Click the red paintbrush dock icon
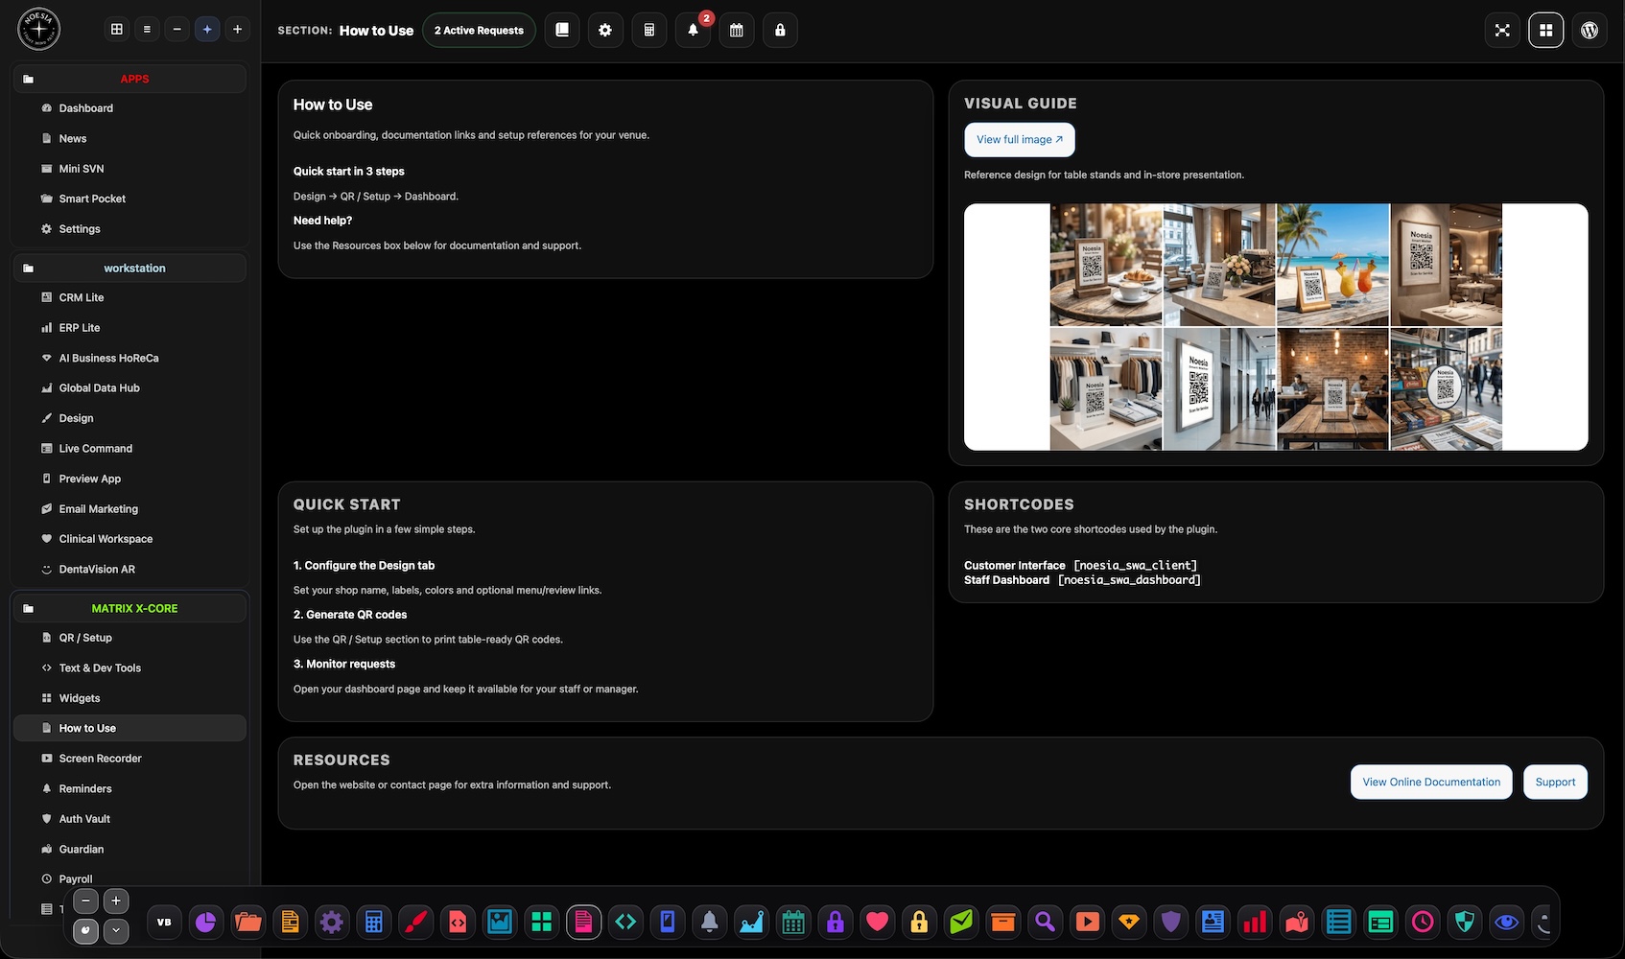This screenshot has width=1625, height=959. 415,923
